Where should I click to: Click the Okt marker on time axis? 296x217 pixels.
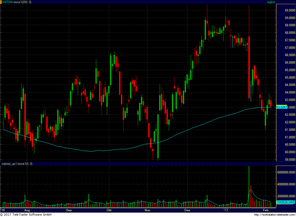coord(109,210)
